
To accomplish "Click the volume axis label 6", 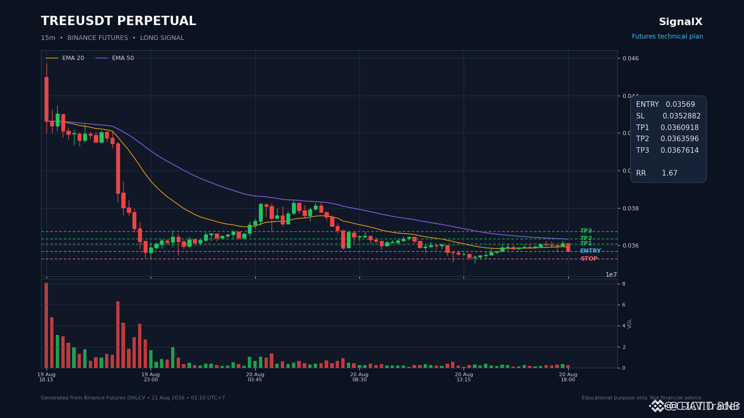I will pos(624,305).
